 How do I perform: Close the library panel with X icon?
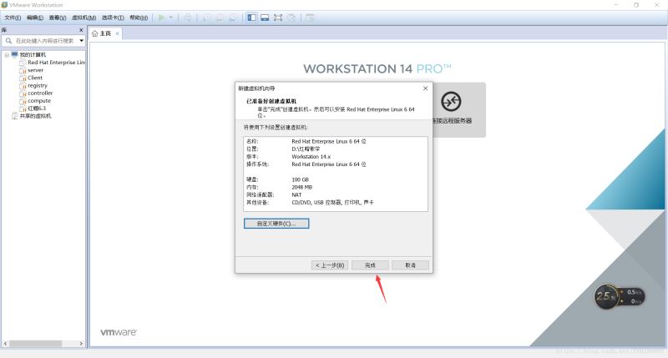click(81, 29)
